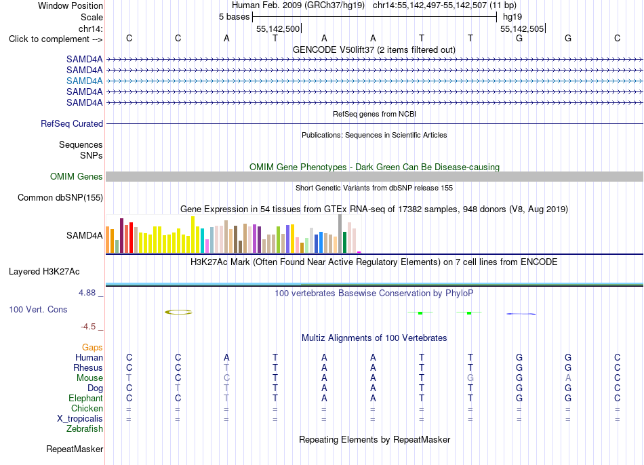The height and width of the screenshot is (465, 644).
Task: Click the yellow PhyloP oval mark
Action: coord(178,312)
